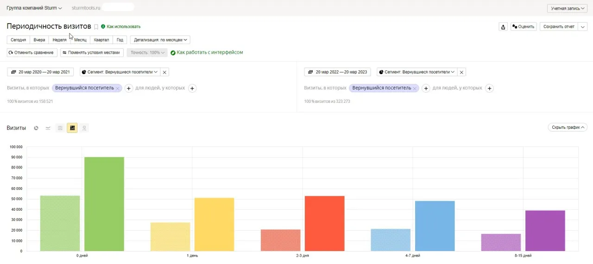Remove the left segment with X button
Screen dimensions: 593x264
165,72
